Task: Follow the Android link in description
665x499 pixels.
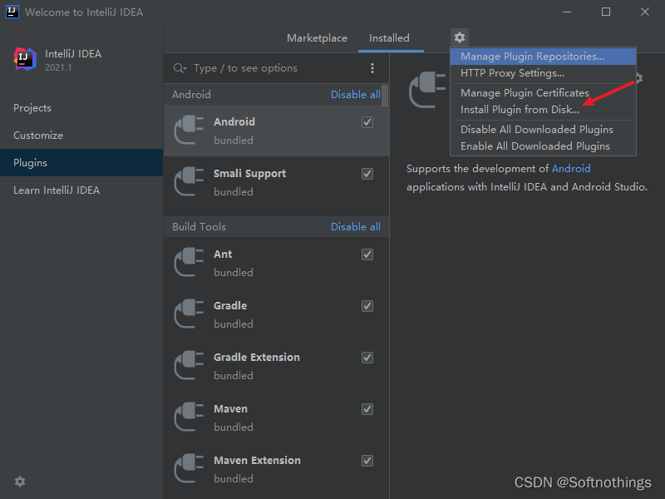Action: point(571,169)
